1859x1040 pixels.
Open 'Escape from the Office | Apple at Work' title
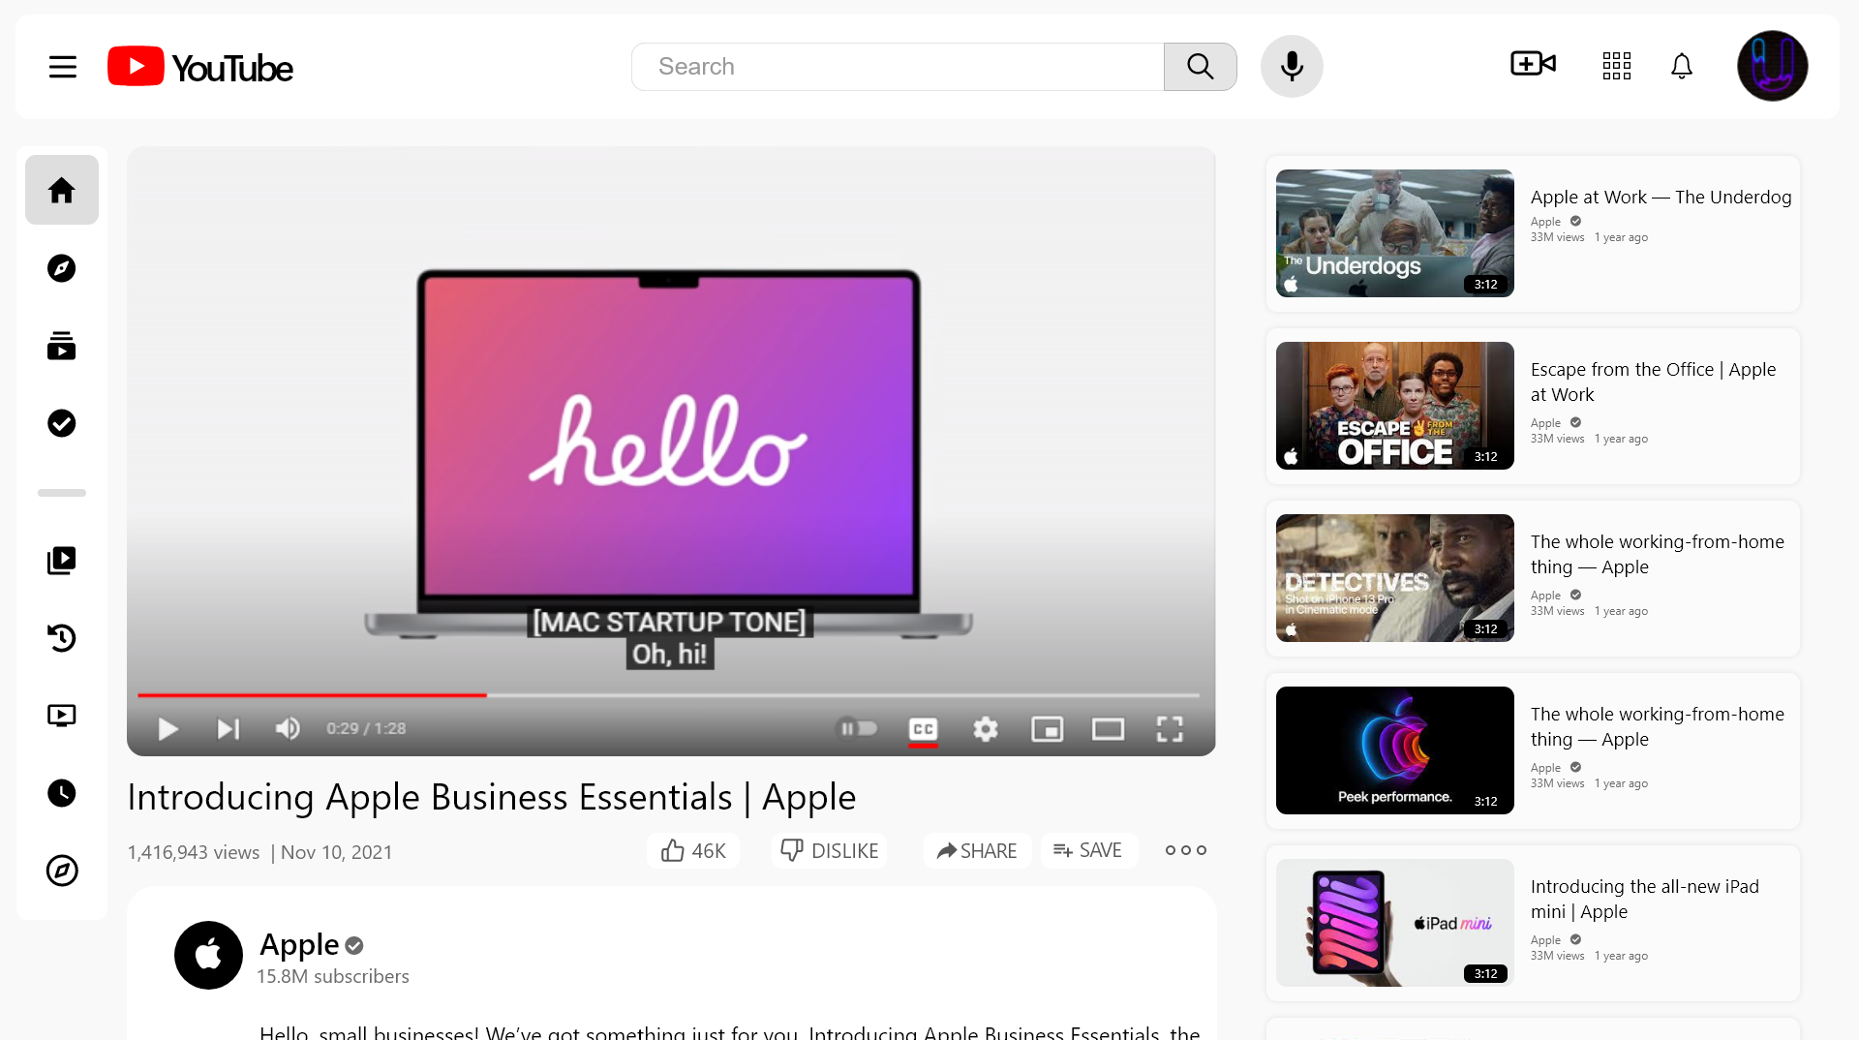pos(1653,382)
